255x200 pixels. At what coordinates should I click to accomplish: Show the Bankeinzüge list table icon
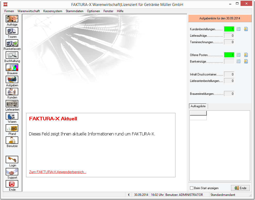pos(238,61)
